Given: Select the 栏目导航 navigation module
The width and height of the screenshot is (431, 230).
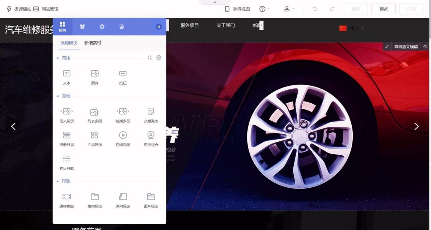Looking at the screenshot, I should click(66, 161).
